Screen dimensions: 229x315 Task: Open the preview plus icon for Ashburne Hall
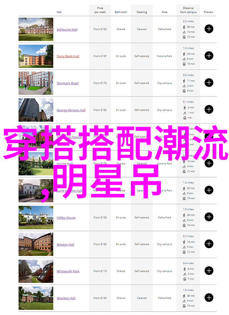point(209,29)
